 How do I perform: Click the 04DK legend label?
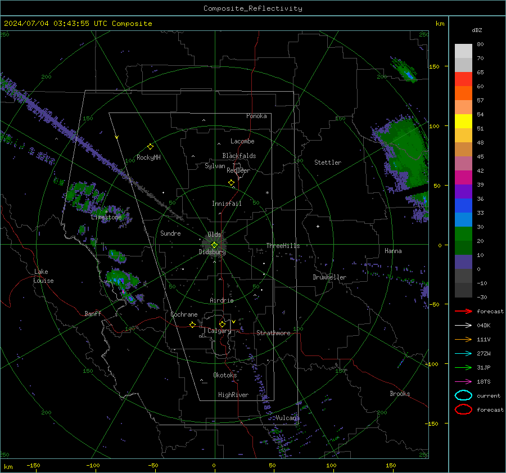click(x=484, y=326)
